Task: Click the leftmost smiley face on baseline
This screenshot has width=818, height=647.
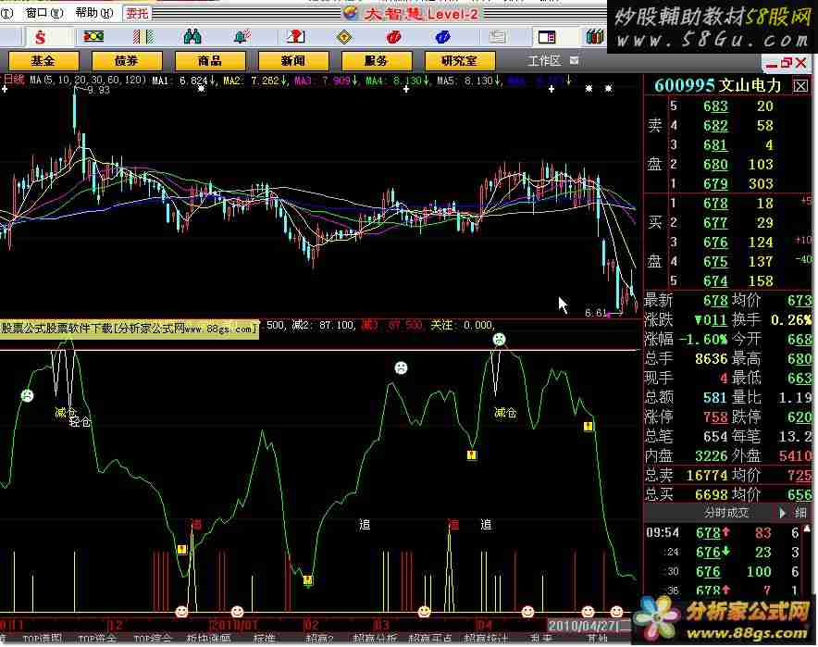Action: [x=181, y=611]
